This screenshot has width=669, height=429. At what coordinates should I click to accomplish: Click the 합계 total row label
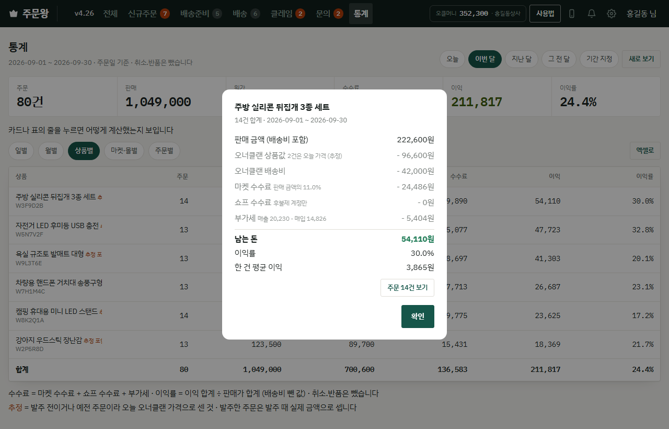[22, 369]
